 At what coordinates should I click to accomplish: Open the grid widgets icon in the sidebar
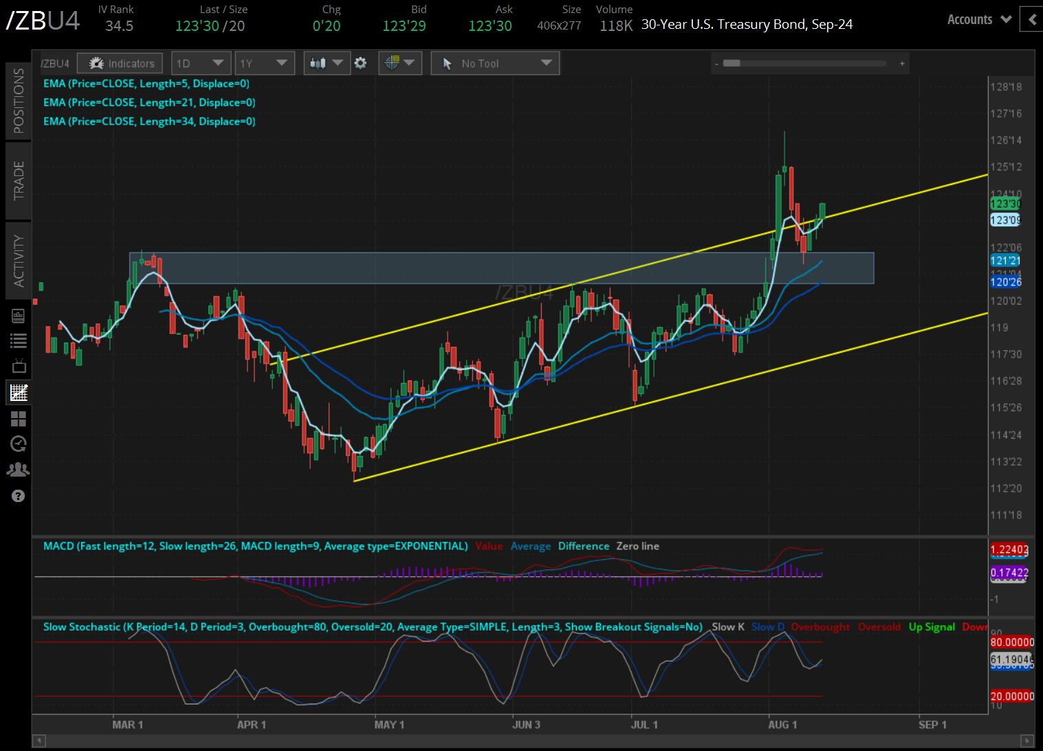pos(18,419)
